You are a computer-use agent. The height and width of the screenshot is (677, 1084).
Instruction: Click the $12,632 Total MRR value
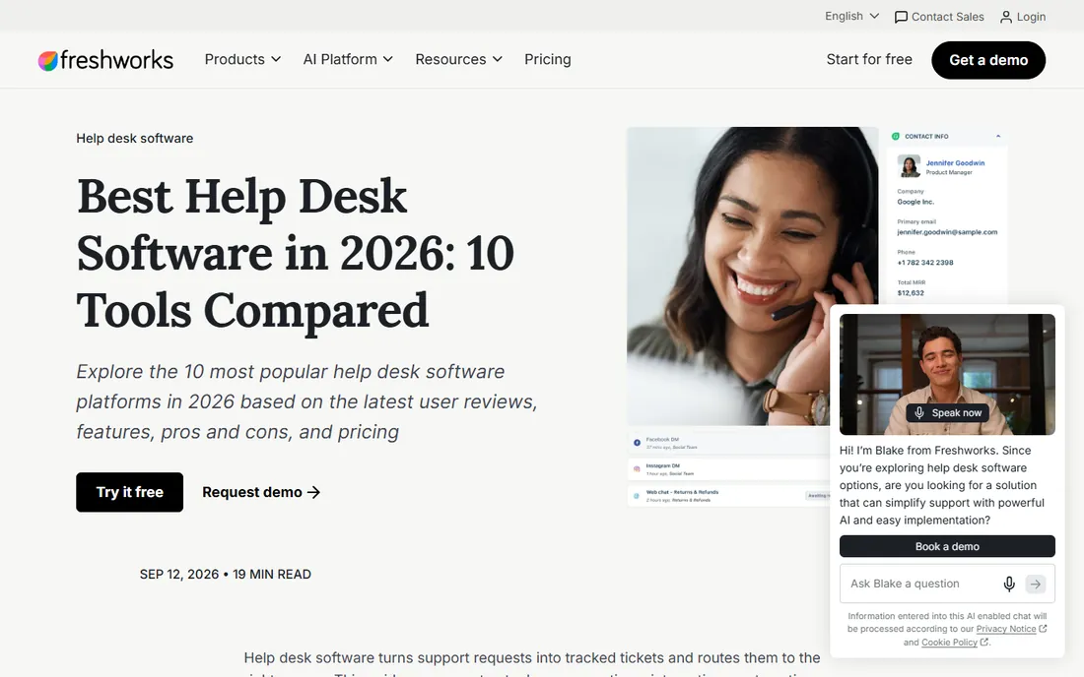click(x=911, y=292)
